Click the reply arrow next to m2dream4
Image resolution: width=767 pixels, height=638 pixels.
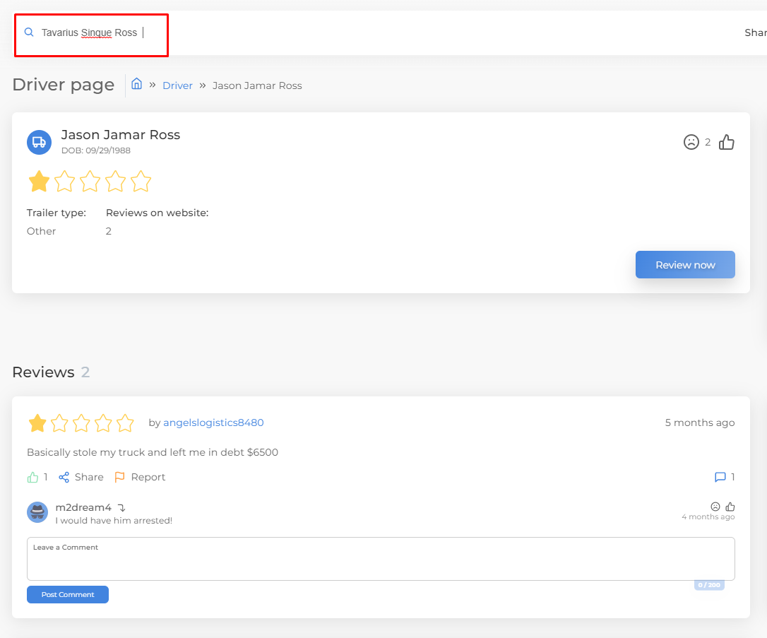[121, 507]
